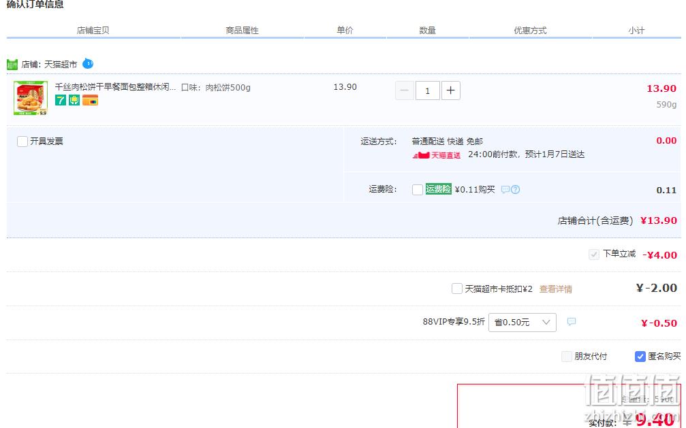686x428 pixels.
Task: Click the 天猫超市 store name
Action: (61, 64)
